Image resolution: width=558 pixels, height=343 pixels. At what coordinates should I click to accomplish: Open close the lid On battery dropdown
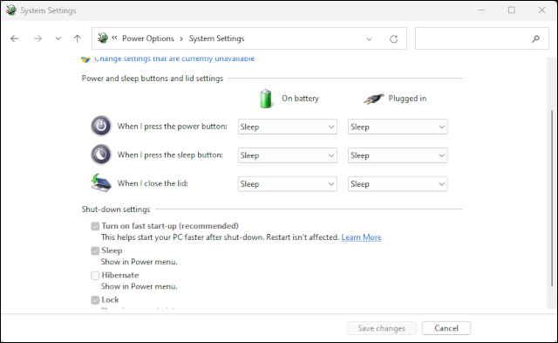click(x=287, y=184)
